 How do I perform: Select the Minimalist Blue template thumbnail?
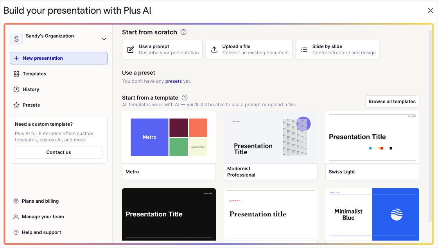pyautogui.click(x=372, y=214)
